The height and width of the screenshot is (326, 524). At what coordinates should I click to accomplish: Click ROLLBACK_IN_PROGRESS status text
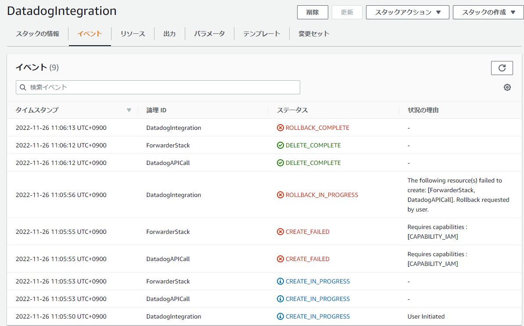(x=322, y=195)
